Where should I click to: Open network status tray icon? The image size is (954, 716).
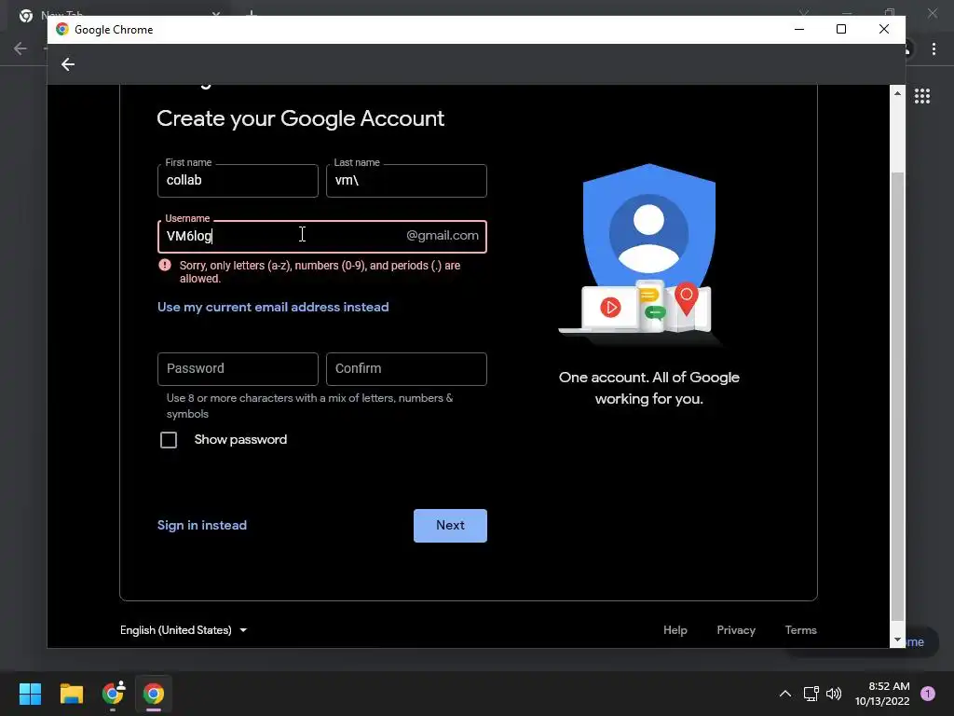pos(811,694)
